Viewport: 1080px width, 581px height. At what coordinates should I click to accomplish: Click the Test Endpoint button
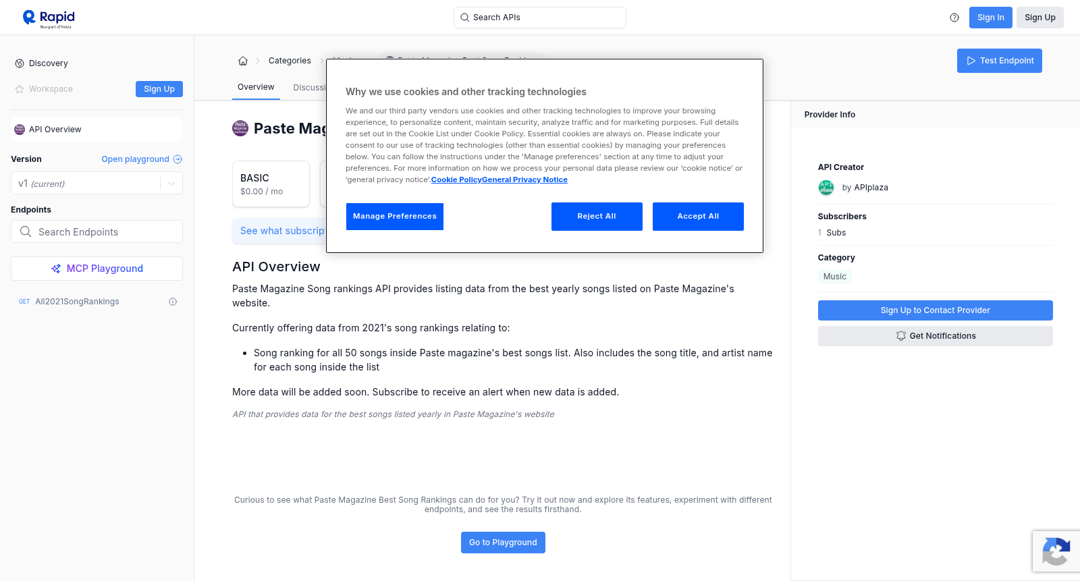(x=1000, y=61)
